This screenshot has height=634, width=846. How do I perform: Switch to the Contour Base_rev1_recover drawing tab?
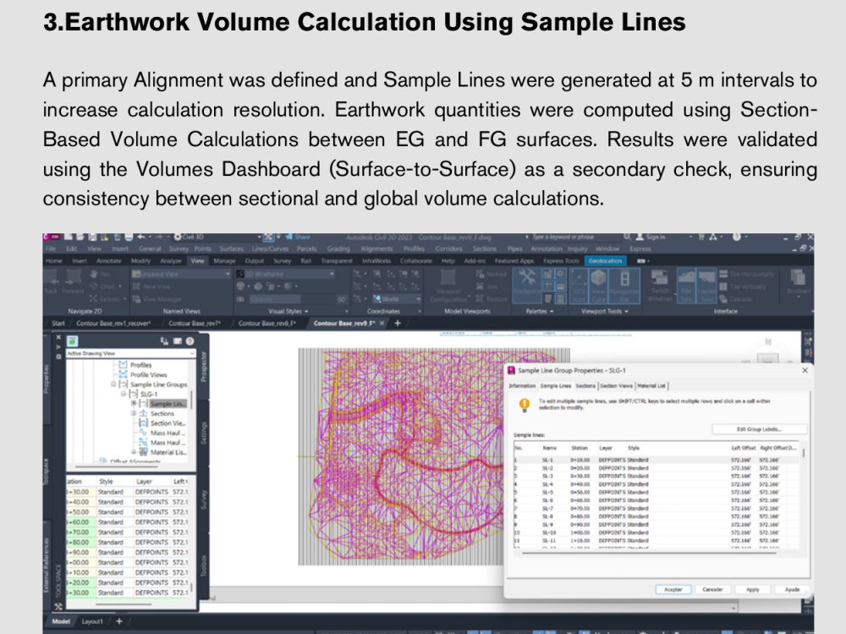pyautogui.click(x=113, y=324)
